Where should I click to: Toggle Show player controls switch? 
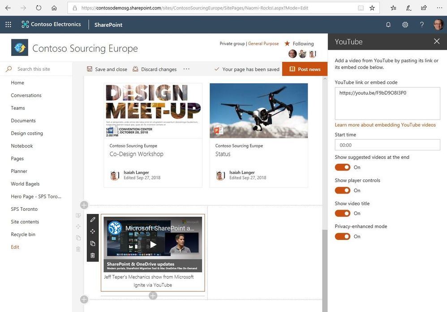point(342,190)
